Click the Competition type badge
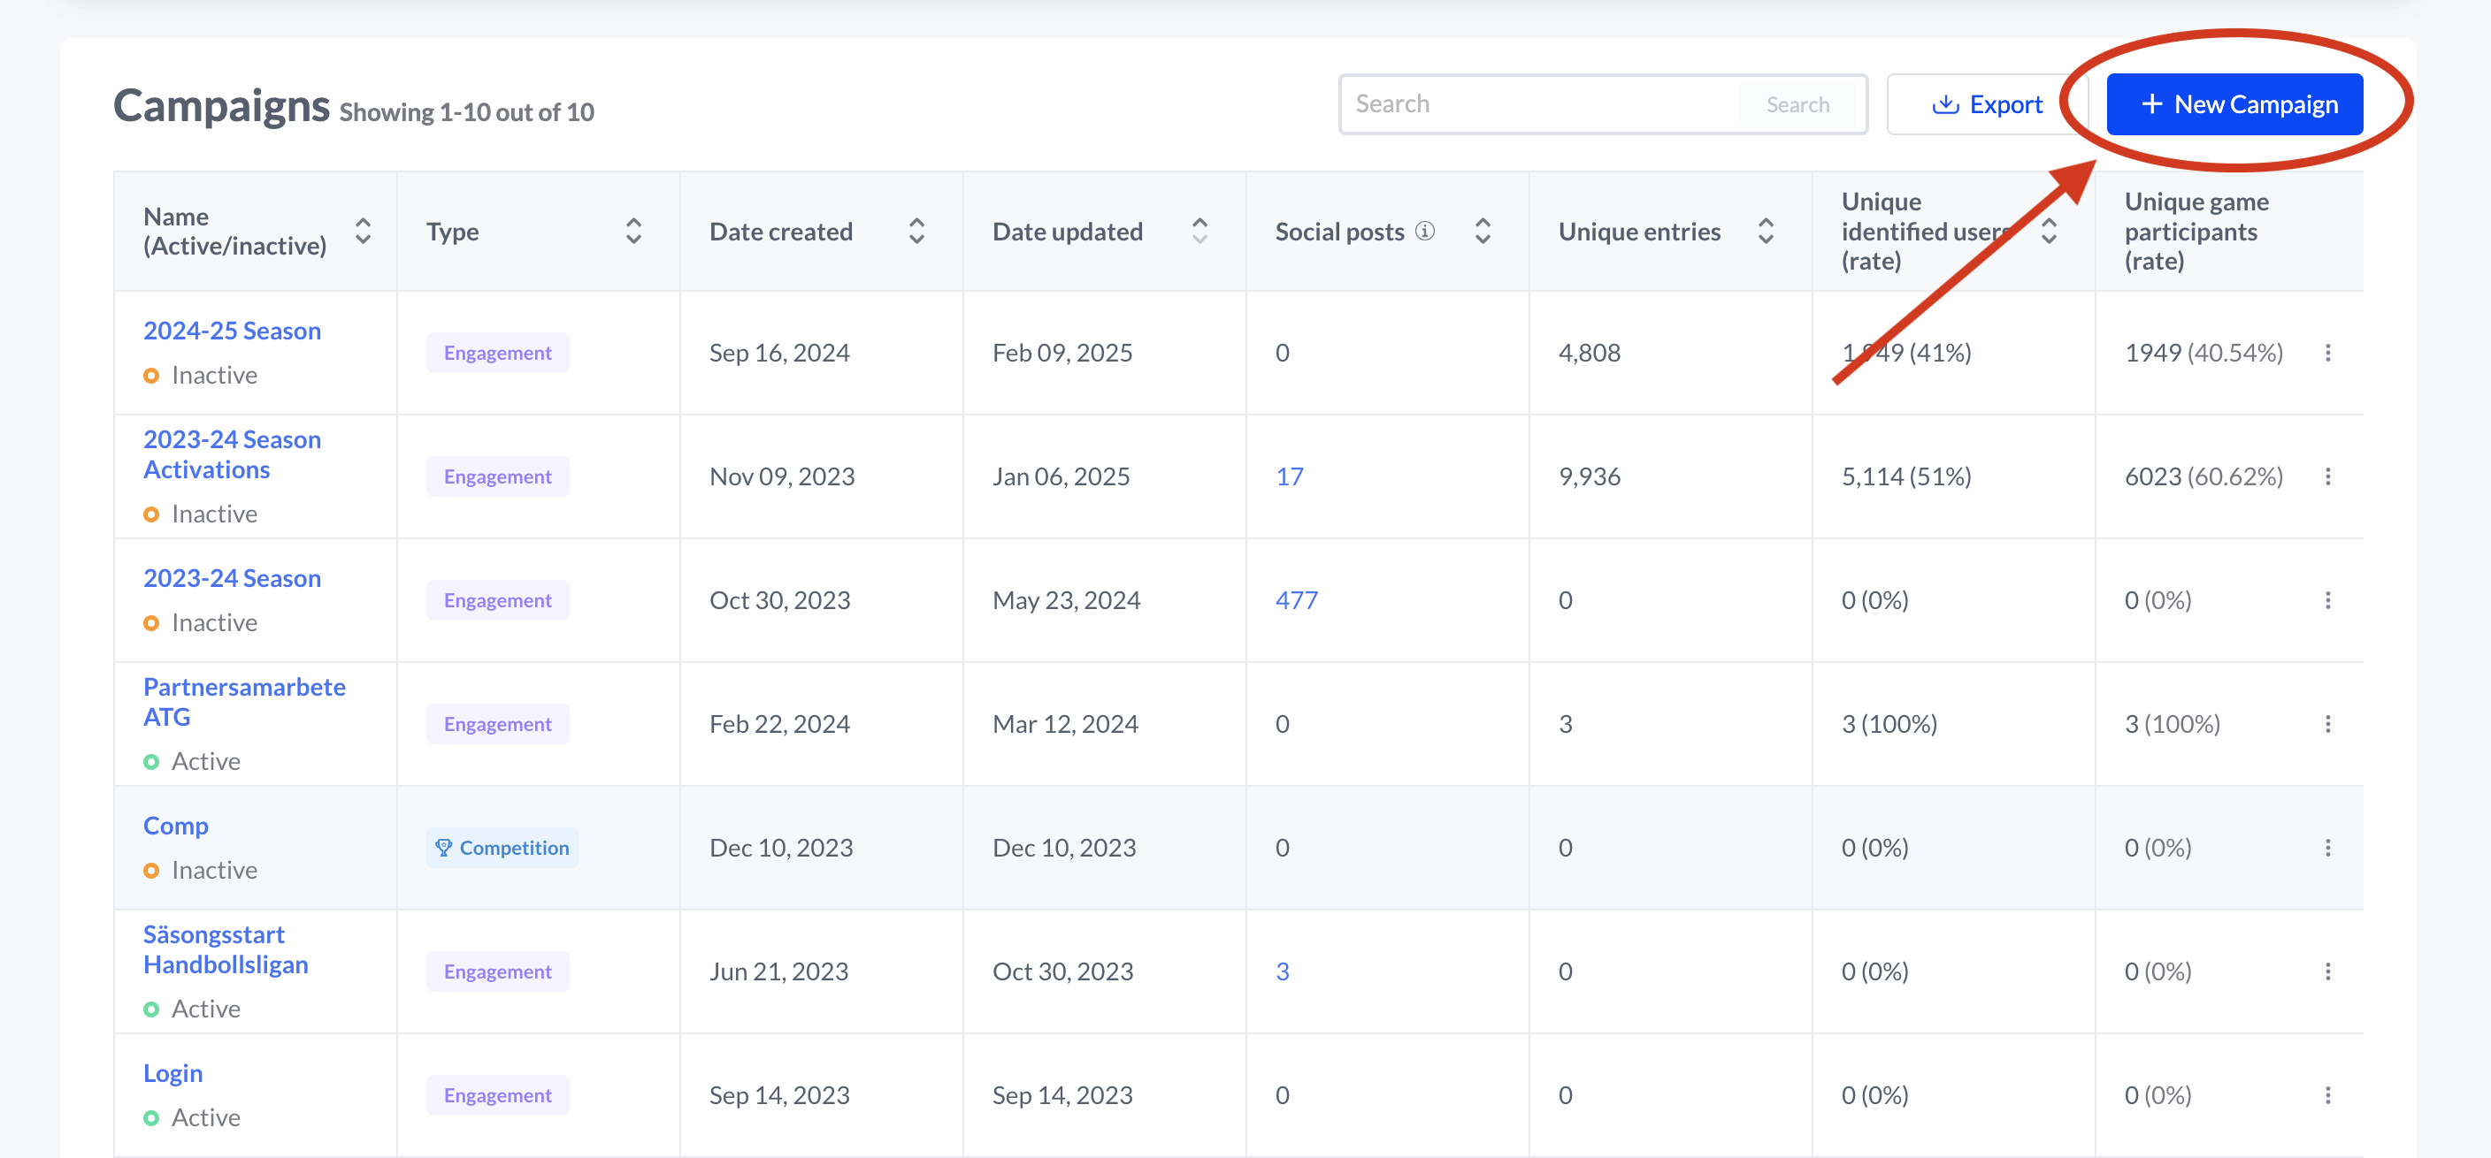This screenshot has height=1158, width=2491. [x=502, y=848]
